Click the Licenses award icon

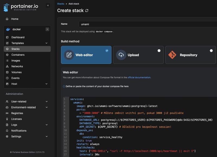tap(7, 119)
